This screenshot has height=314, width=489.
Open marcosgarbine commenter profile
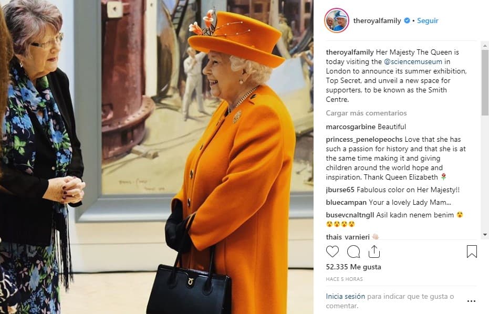(x=350, y=127)
